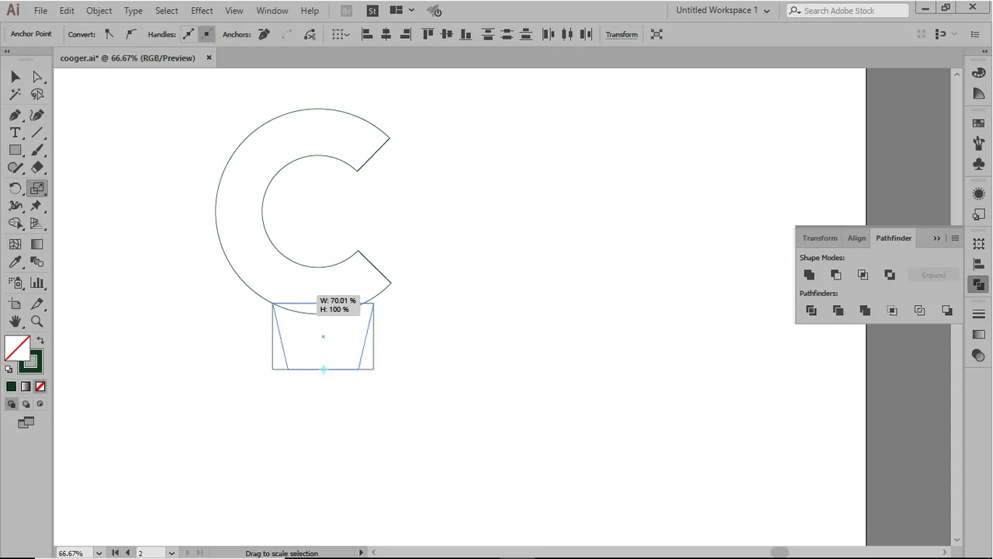The height and width of the screenshot is (559, 993).
Task: Open the zoom level dropdown arrow
Action: click(99, 553)
